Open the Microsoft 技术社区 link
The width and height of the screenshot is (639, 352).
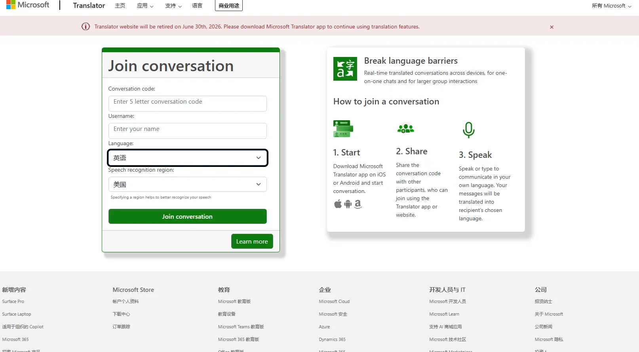[447, 339]
